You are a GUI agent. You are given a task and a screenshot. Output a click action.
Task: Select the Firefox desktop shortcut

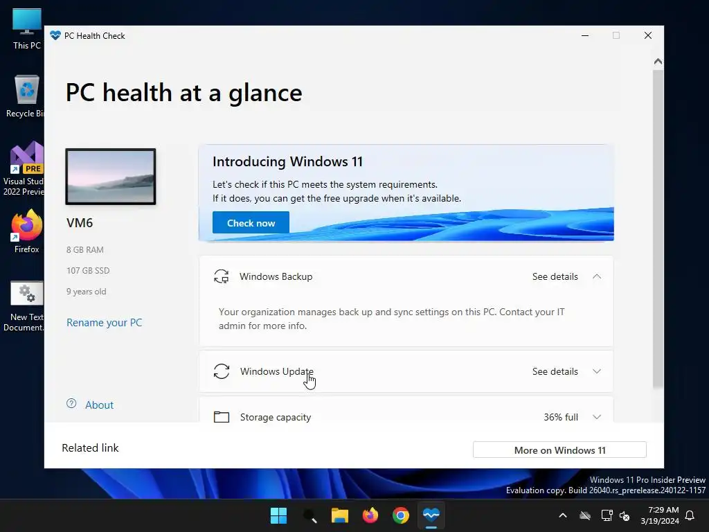(27, 231)
